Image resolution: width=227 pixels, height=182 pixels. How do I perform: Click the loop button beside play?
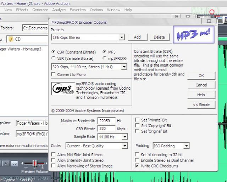pos(14,163)
